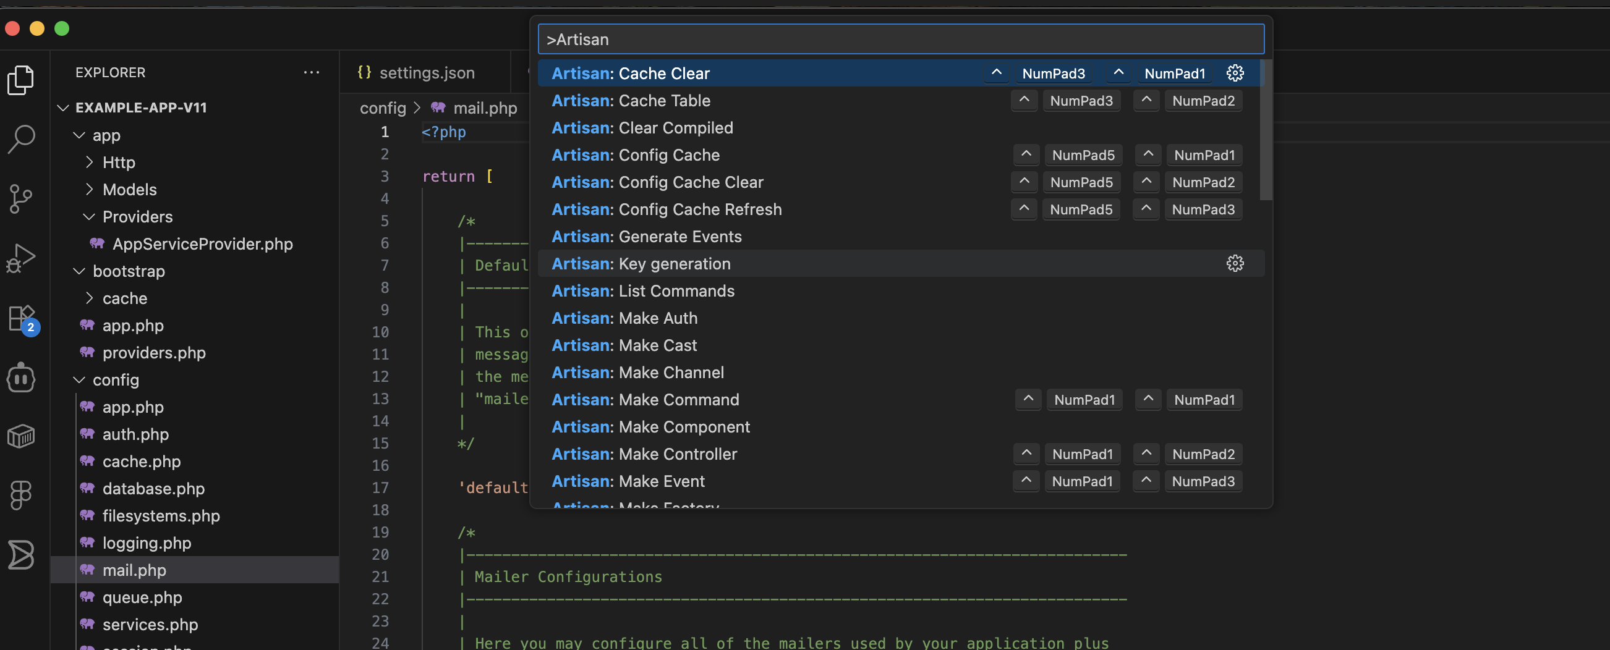Select Artisan: Make Cast
This screenshot has width=1610, height=650.
point(900,345)
